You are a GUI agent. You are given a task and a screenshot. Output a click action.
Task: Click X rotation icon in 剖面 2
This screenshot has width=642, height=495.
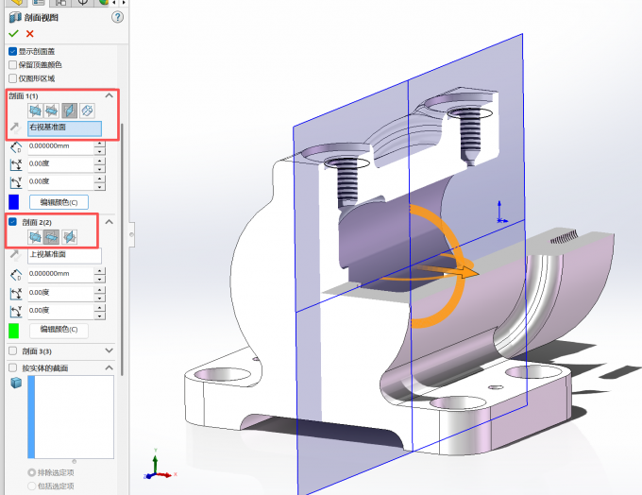[15, 294]
